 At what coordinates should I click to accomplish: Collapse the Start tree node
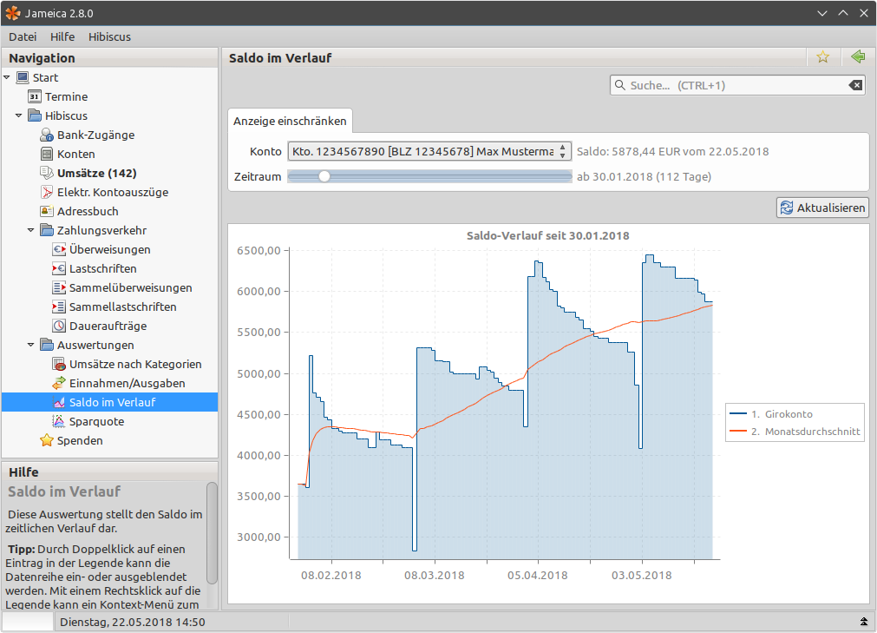click(x=7, y=77)
